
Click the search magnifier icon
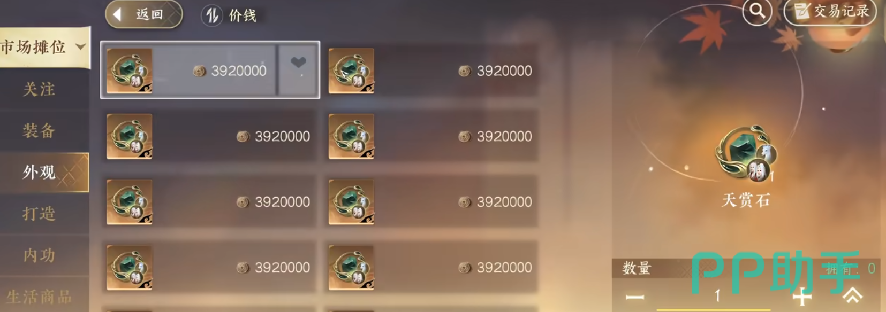757,11
